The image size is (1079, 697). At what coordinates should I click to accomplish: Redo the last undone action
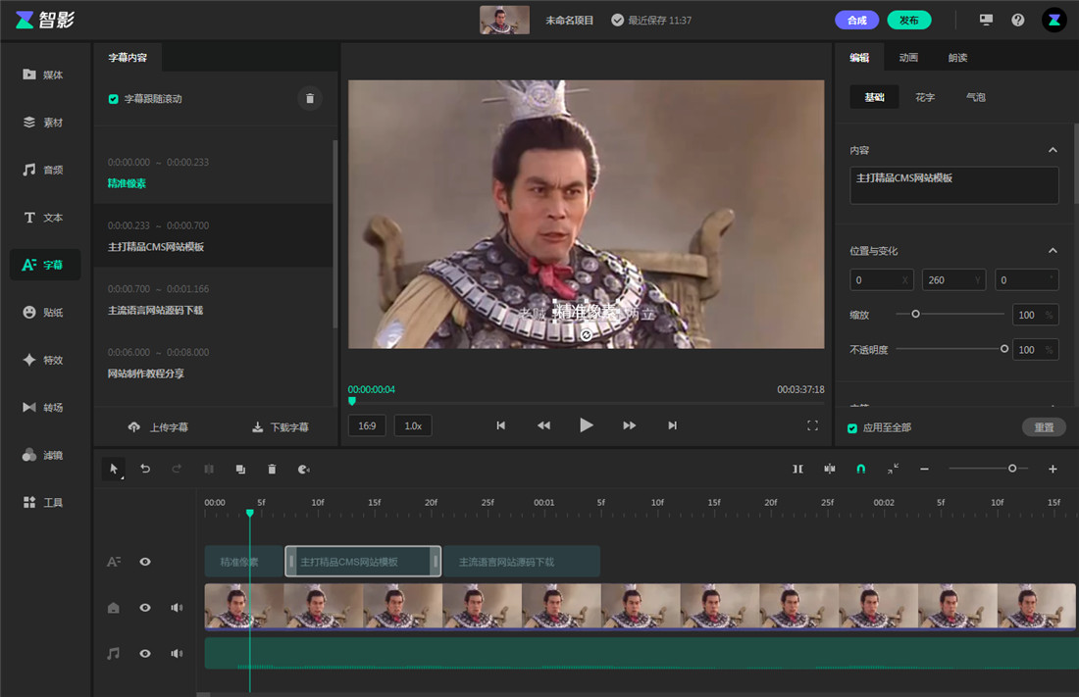pyautogui.click(x=177, y=470)
